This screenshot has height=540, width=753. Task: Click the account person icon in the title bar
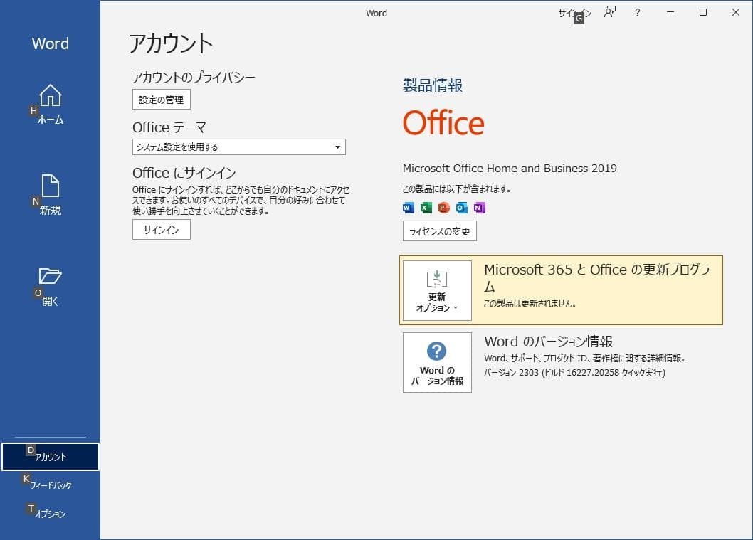click(609, 12)
